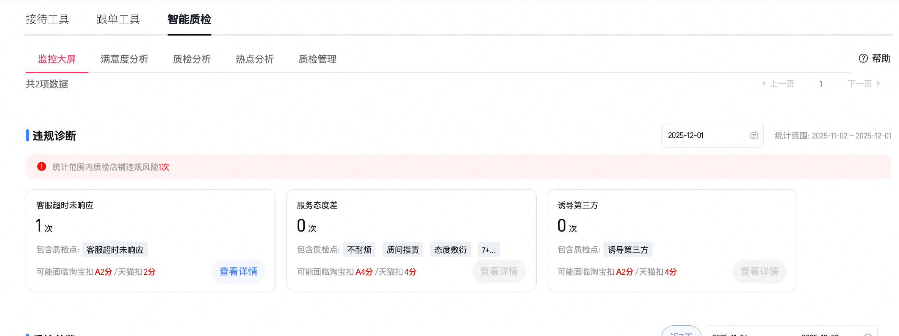Select the 智能质检 tab
The image size is (899, 336).
(x=189, y=19)
